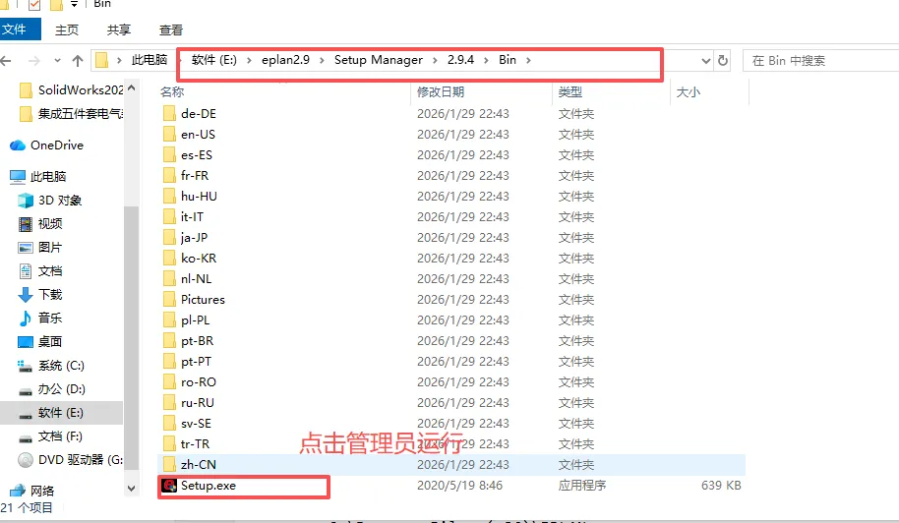Expand chevron after Bin in address bar
Viewport: 899px width, 523px height.
[528, 60]
